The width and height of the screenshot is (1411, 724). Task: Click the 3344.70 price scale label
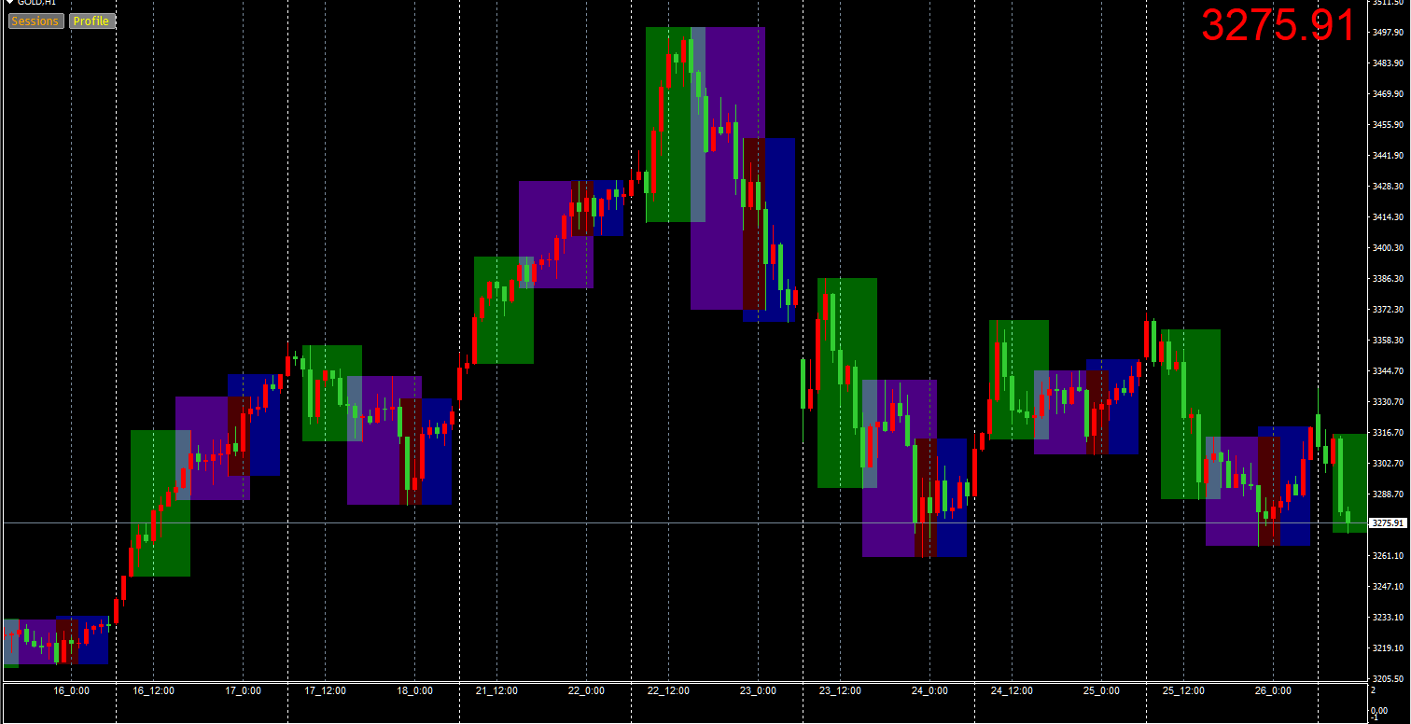[x=1390, y=371]
